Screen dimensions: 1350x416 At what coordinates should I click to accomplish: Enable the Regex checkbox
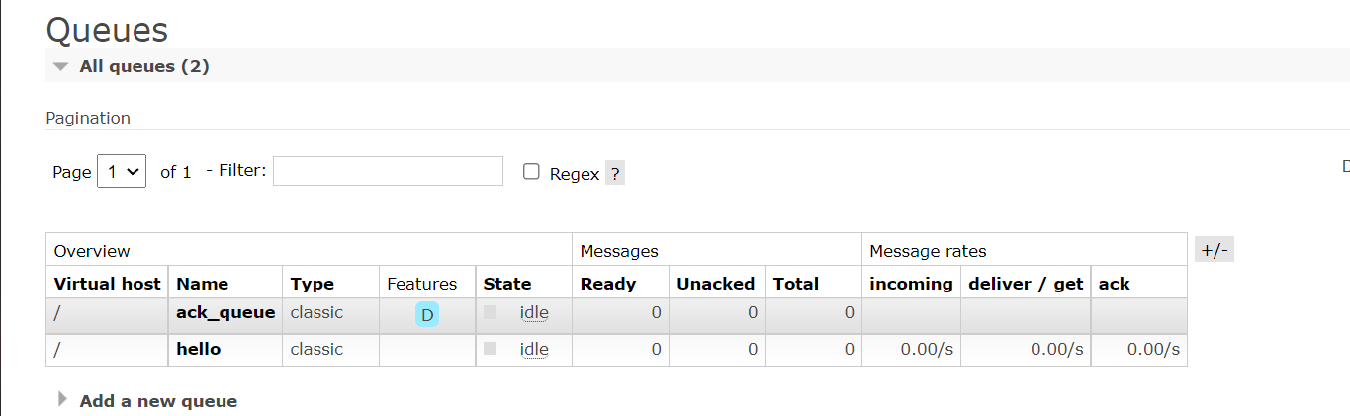(531, 172)
